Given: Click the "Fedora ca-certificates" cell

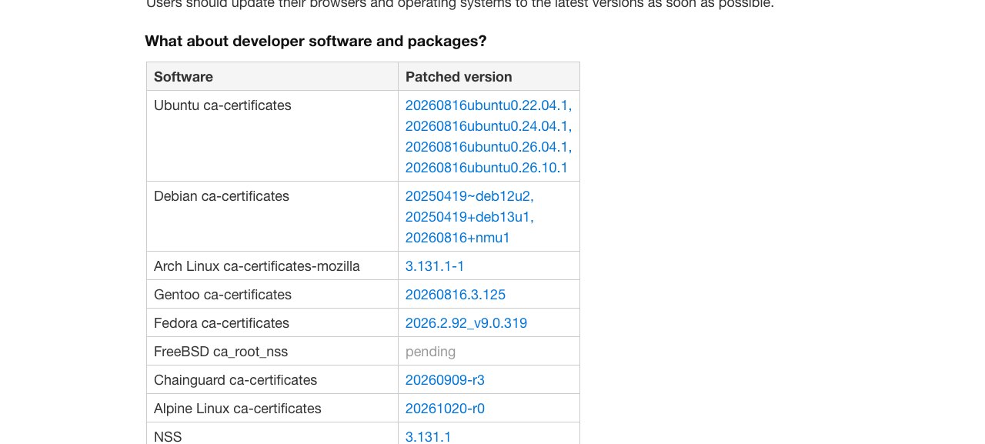Looking at the screenshot, I should click(272, 323).
